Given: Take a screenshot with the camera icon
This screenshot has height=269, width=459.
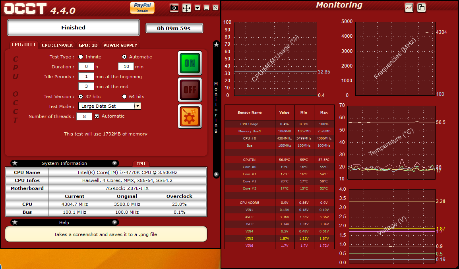Looking at the screenshot, I should click(x=174, y=8).
